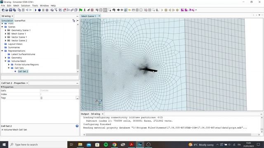The height and width of the screenshot is (148, 264).
Task: Select Layout Views in the tree
Action: pos(15,44)
